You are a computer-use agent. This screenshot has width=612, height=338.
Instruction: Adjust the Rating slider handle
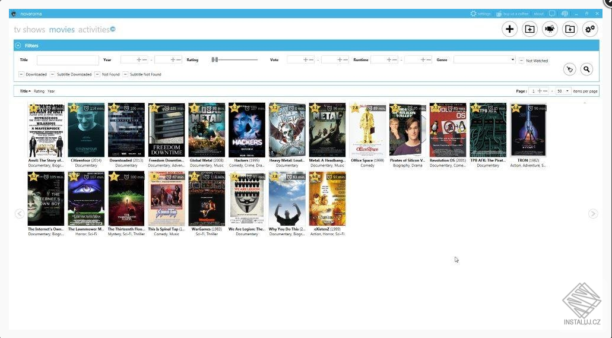[x=214, y=60]
